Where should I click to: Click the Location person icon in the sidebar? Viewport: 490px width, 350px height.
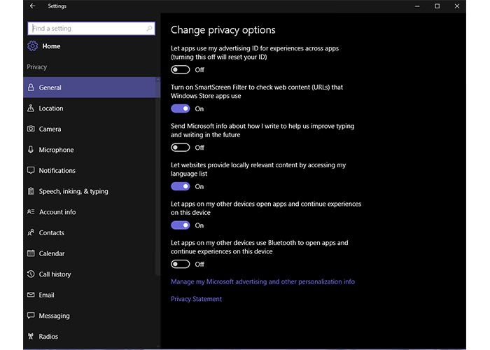coord(31,108)
